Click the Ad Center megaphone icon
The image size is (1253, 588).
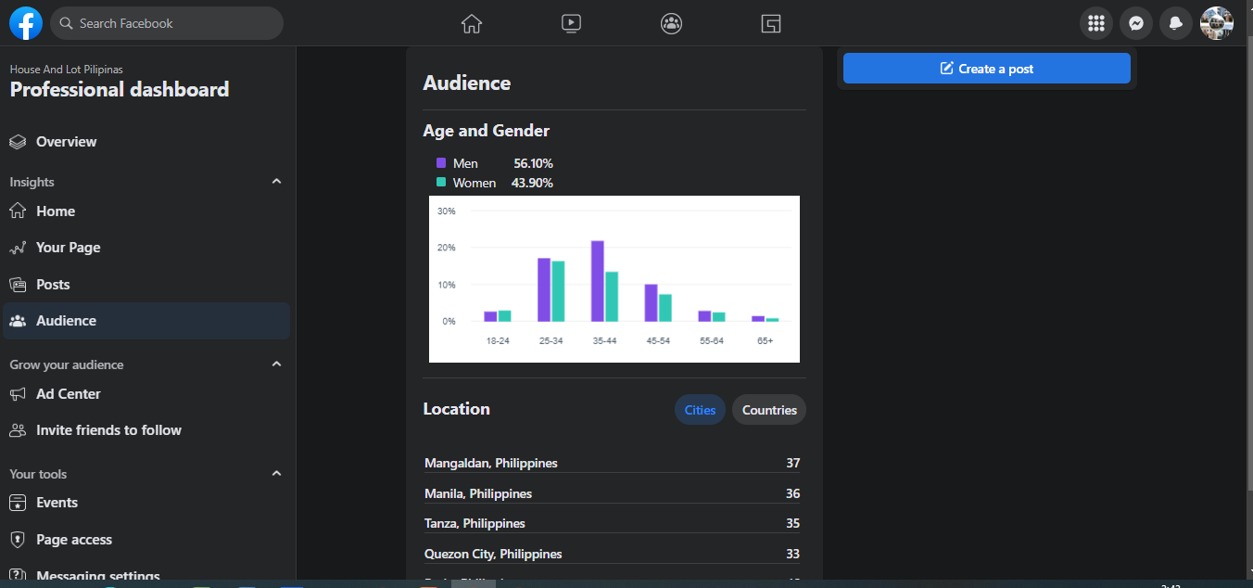(18, 394)
